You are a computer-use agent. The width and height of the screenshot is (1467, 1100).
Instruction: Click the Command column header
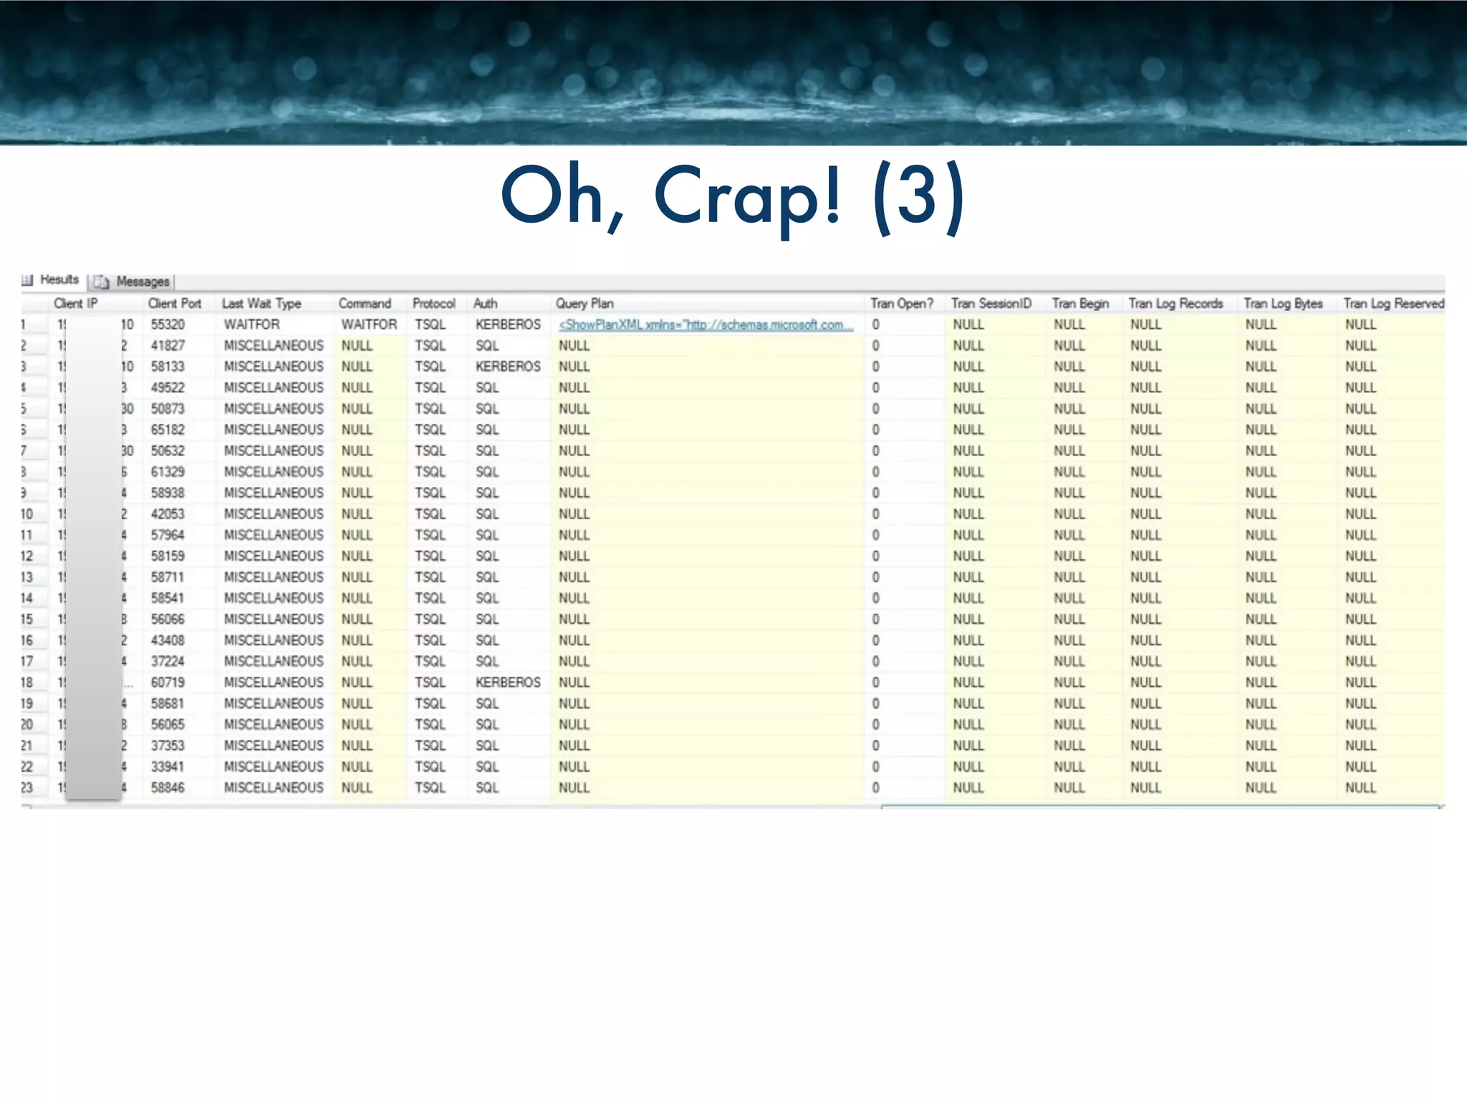[365, 304]
